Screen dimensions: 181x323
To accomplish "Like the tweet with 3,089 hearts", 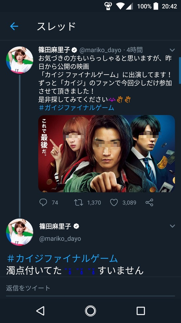I will coord(114,202).
